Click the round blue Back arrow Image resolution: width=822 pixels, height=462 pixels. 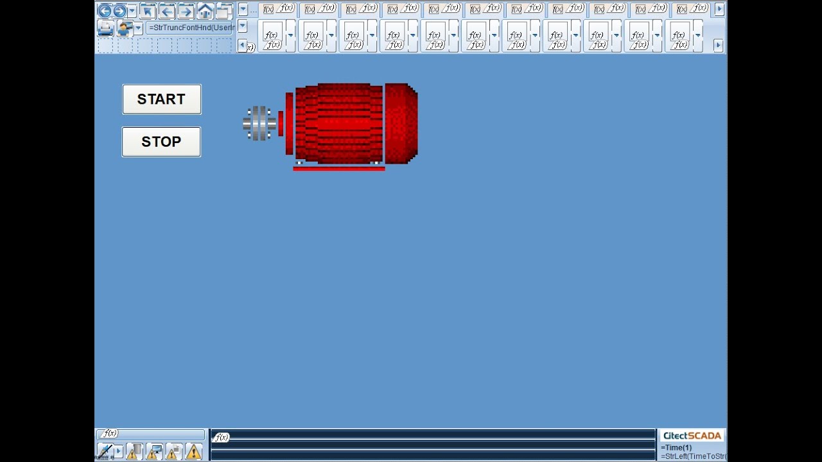click(104, 11)
